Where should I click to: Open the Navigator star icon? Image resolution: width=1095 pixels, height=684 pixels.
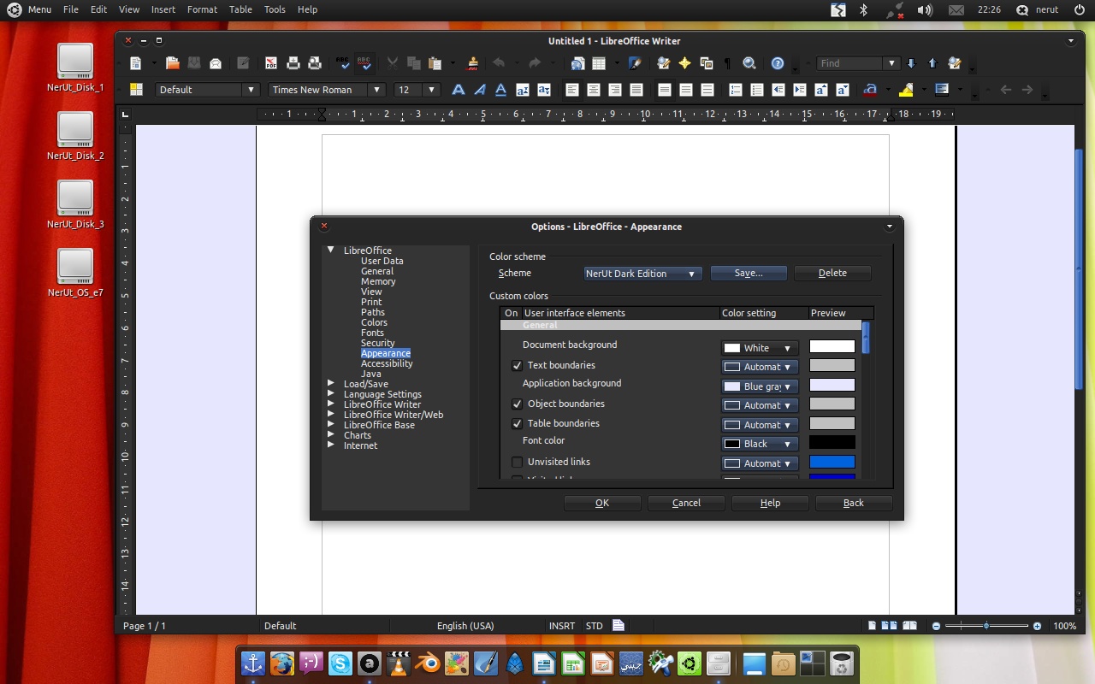(x=685, y=63)
